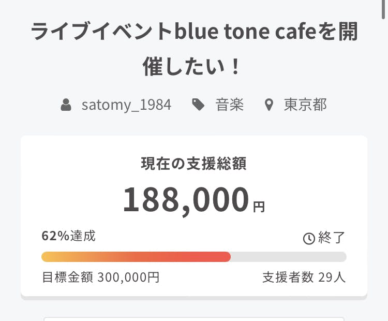Click the tag icon beside 音楽
Screen dimensions: 388x321
point(198,105)
